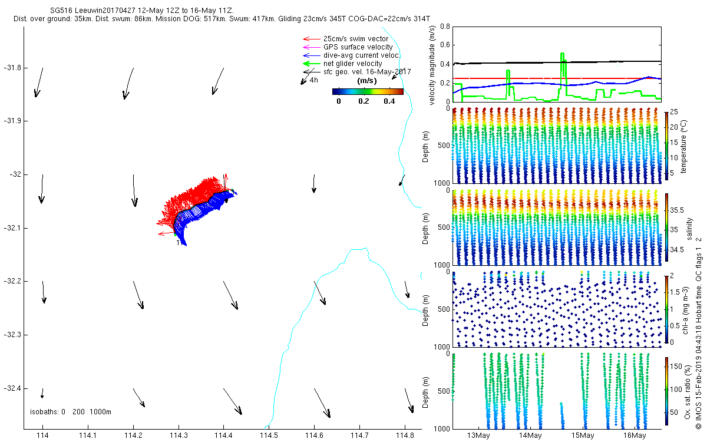Image resolution: width=707 pixels, height=442 pixels.
Task: Click the '25' tick on the temperature colorbar
Action: (x=675, y=112)
